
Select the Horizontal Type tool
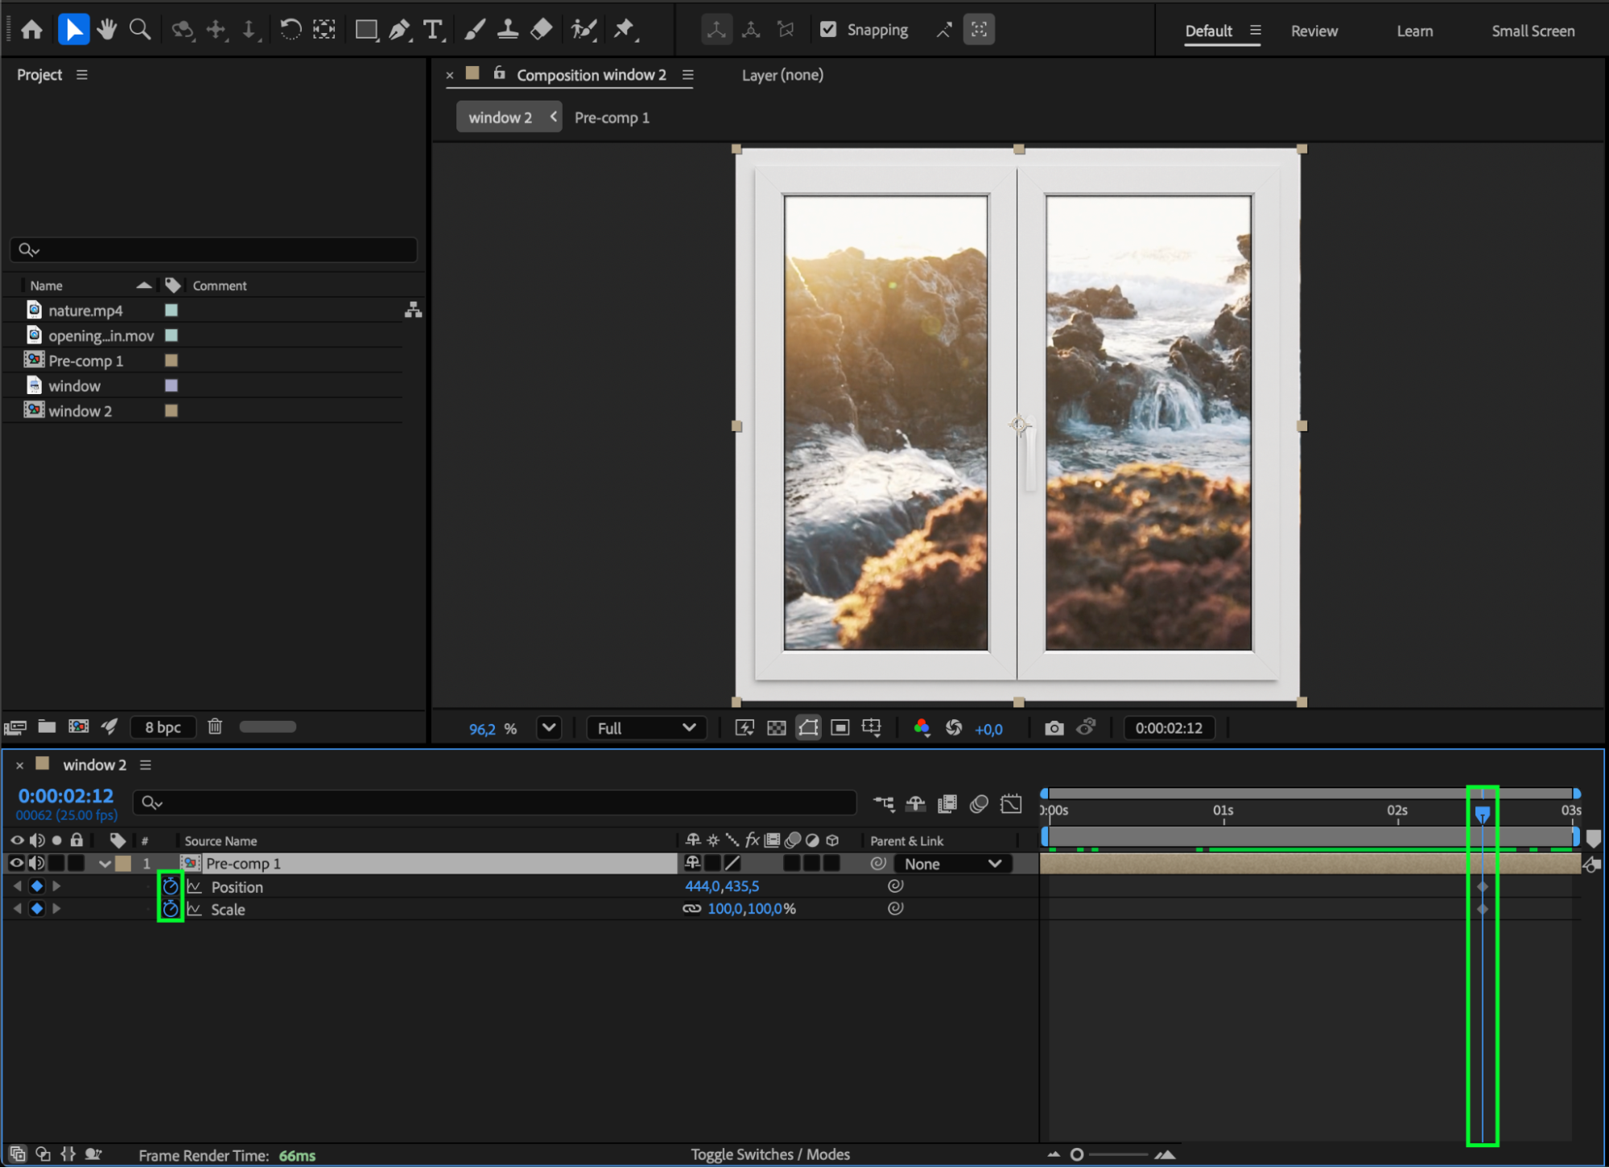pos(433,31)
